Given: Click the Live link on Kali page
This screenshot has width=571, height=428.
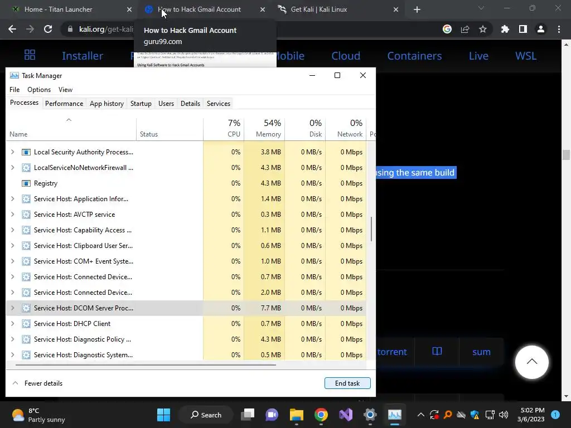Looking at the screenshot, I should [478, 56].
